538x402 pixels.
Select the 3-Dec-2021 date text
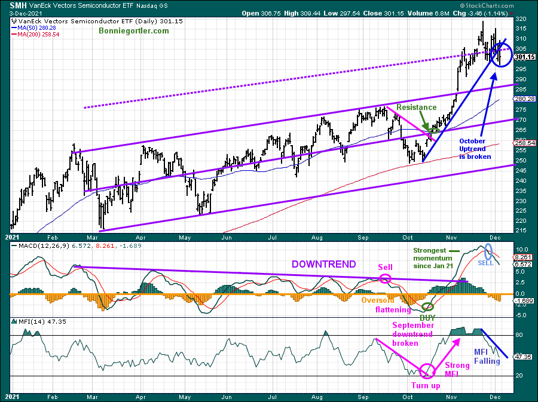coord(26,14)
